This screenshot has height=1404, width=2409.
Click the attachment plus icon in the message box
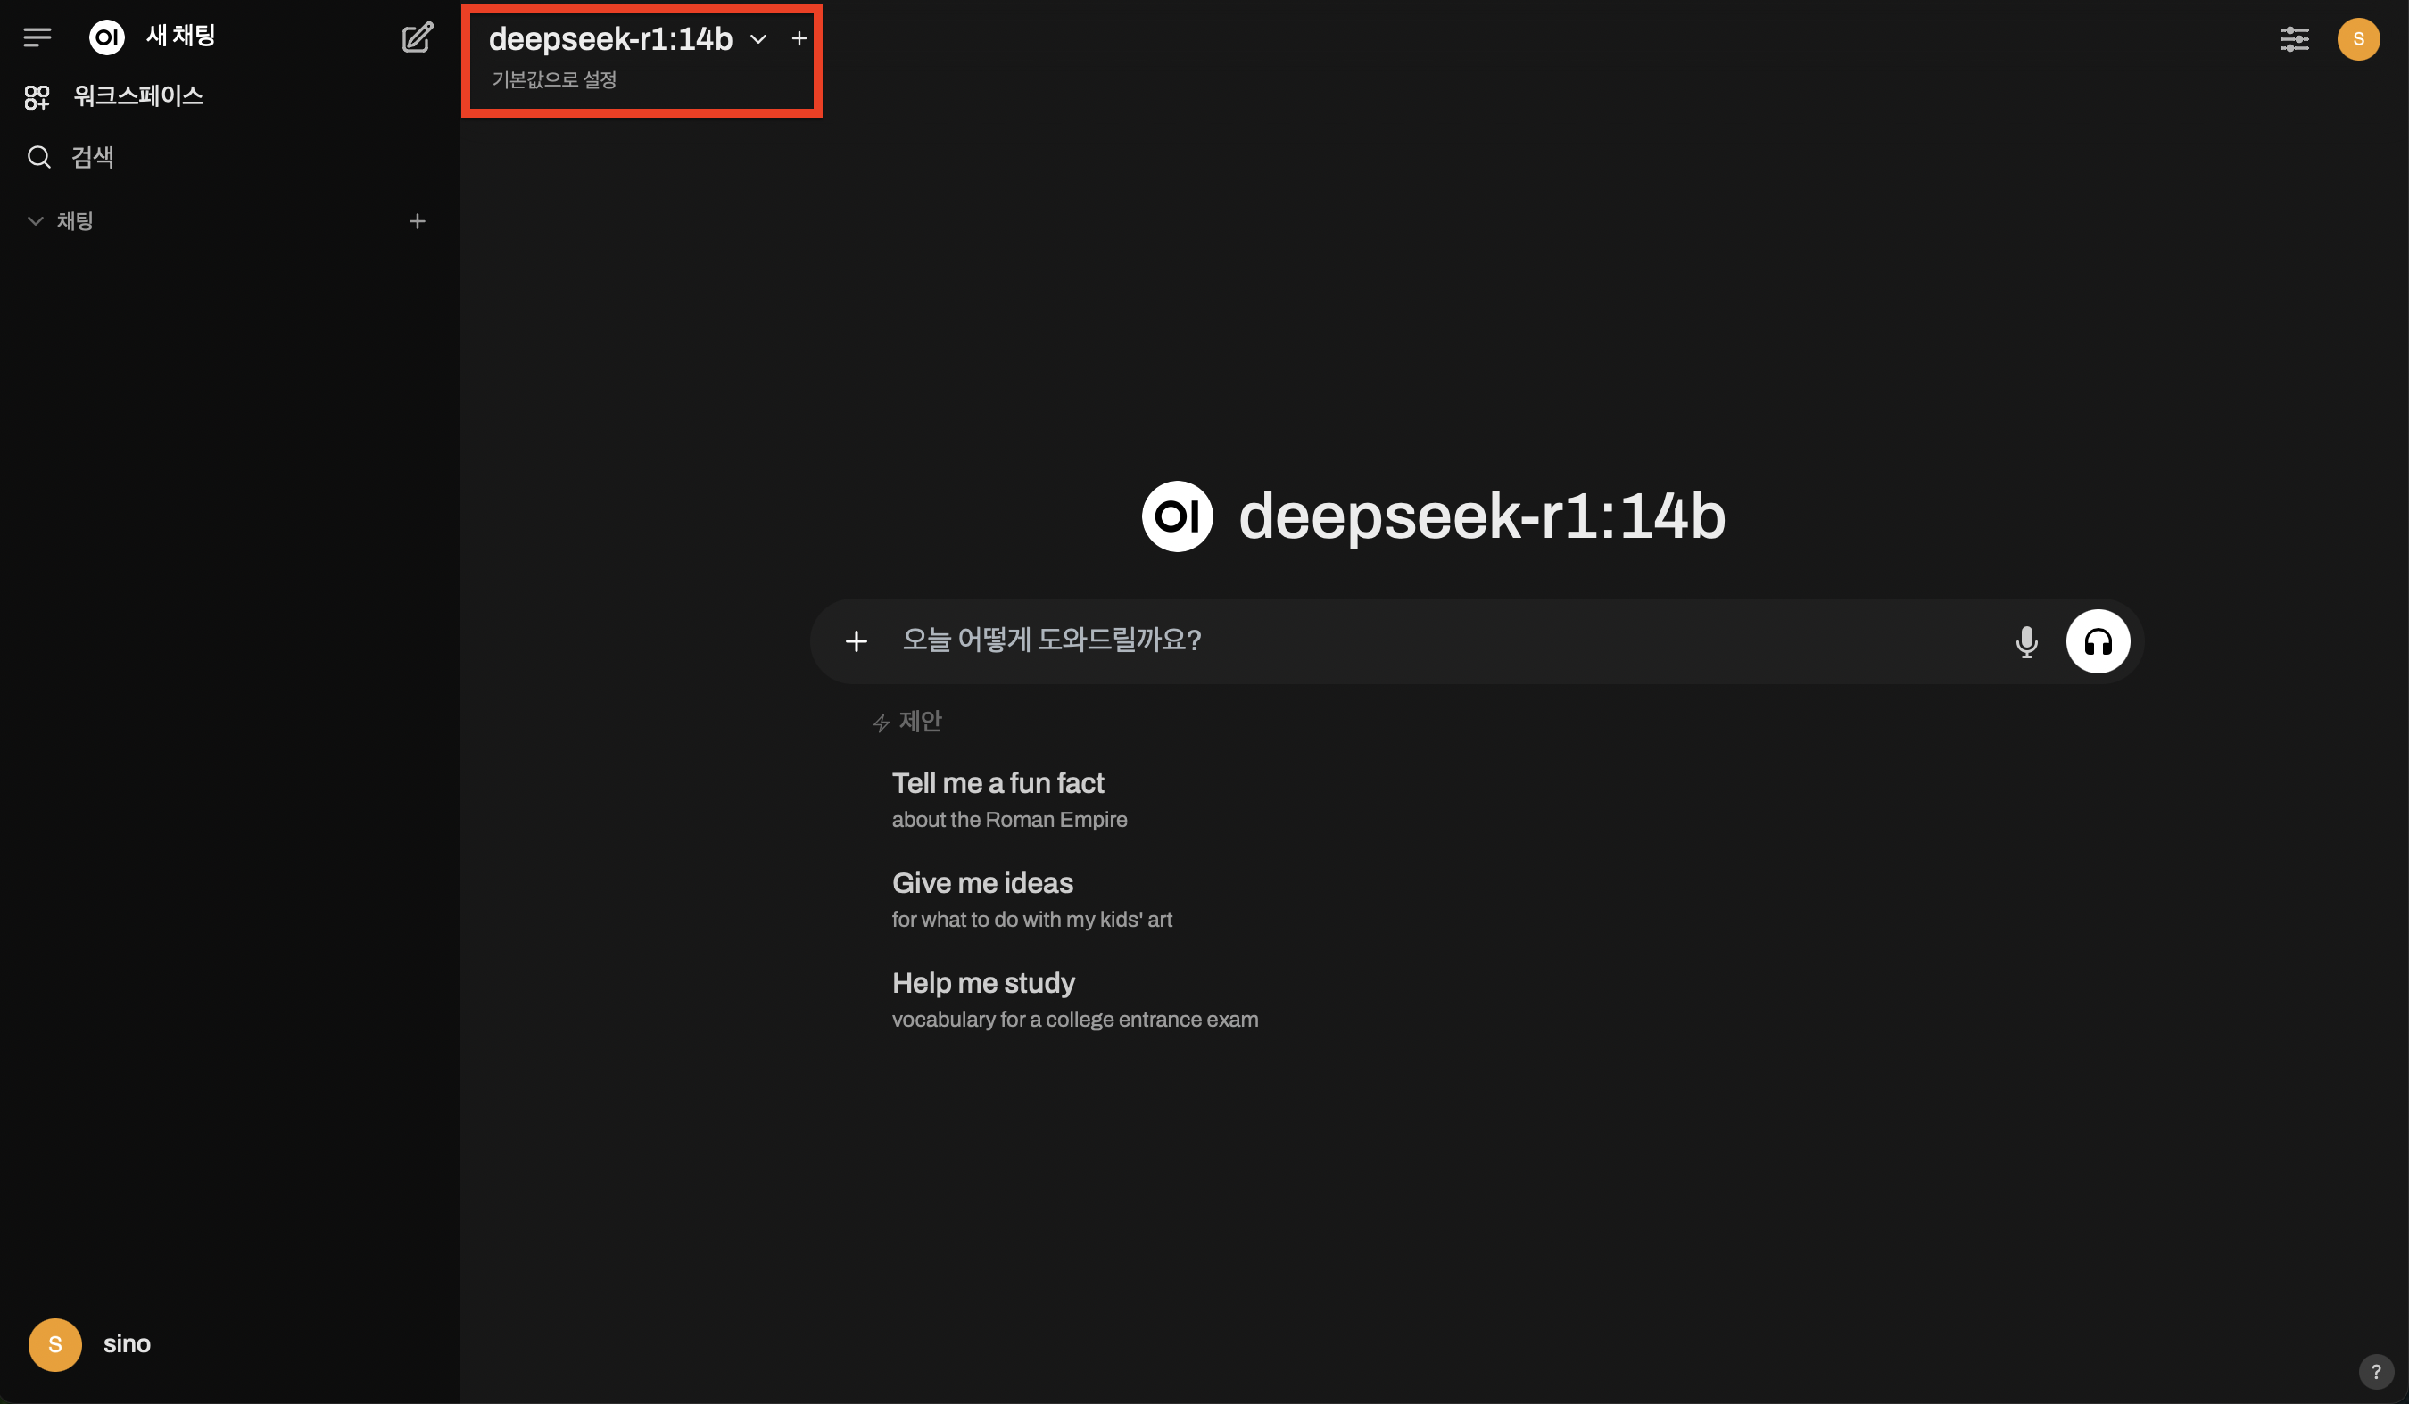[856, 641]
